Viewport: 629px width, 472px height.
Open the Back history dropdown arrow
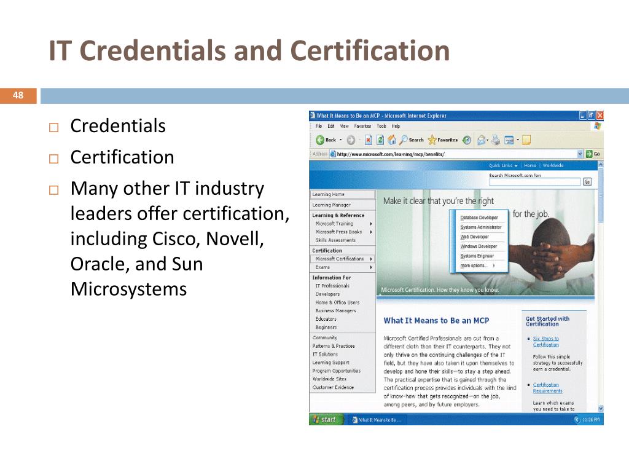point(340,140)
